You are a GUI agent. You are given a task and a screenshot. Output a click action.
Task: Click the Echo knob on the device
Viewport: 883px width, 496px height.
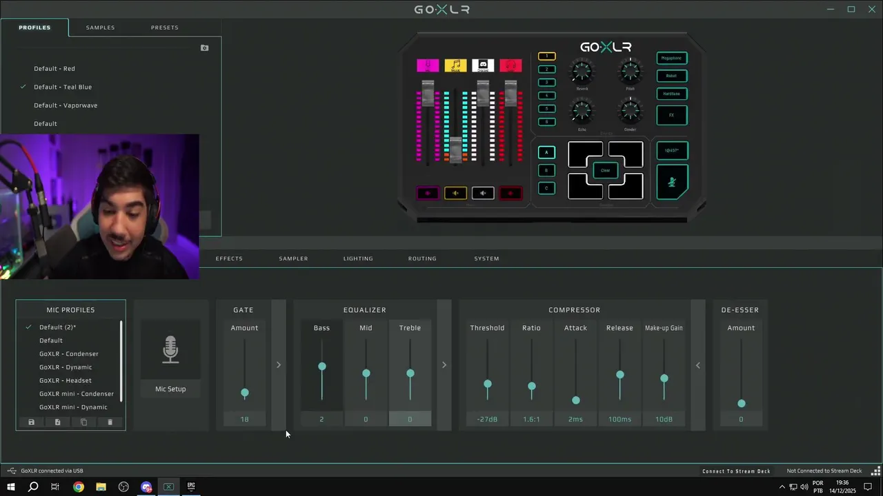click(582, 110)
